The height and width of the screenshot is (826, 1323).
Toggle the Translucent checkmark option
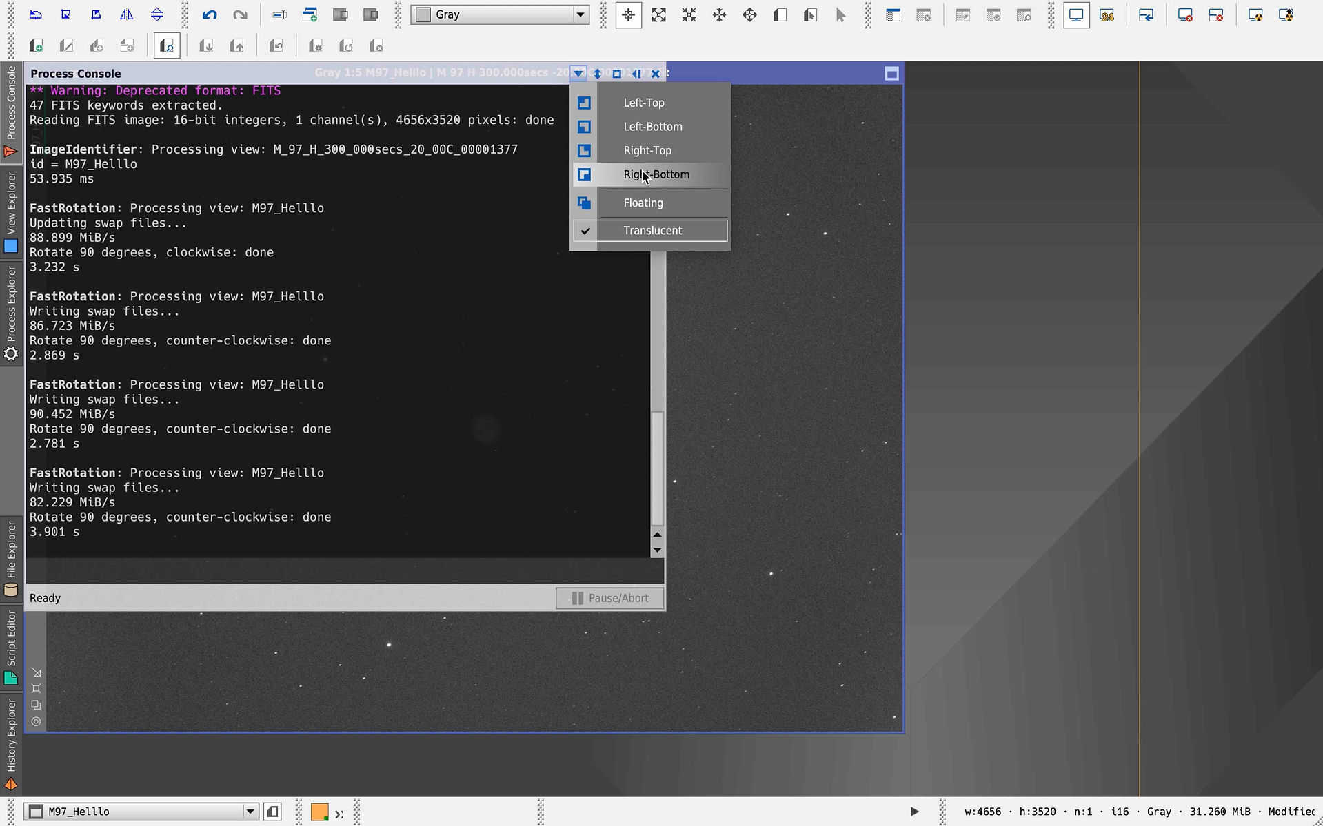[x=650, y=231]
